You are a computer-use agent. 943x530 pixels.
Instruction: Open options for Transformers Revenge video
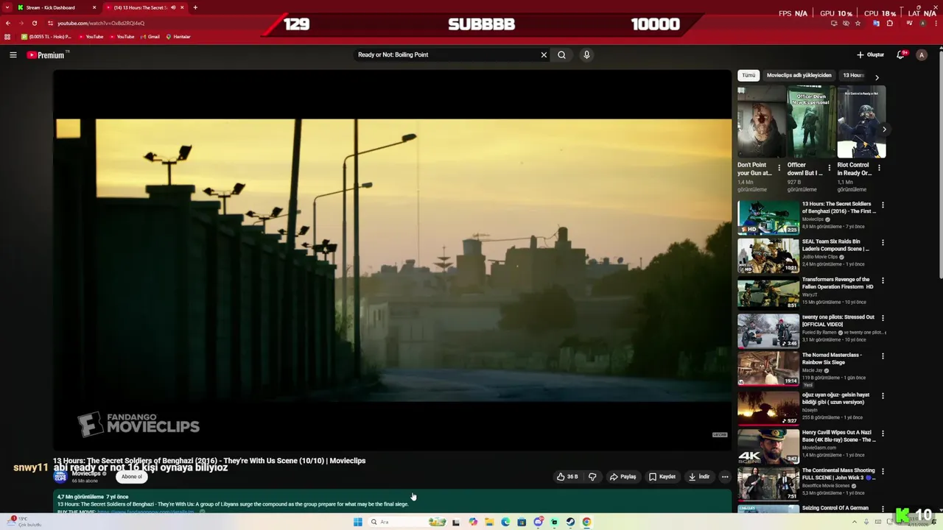(883, 280)
